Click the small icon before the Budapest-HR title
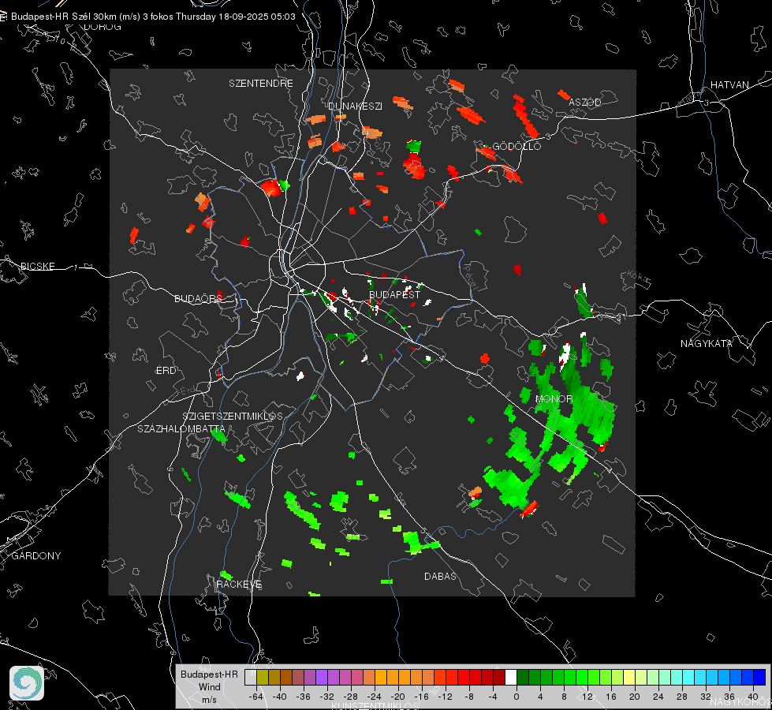This screenshot has width=772, height=710. [x=4, y=16]
